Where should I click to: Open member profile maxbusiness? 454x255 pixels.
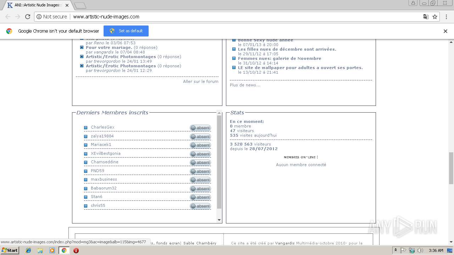pos(104,179)
